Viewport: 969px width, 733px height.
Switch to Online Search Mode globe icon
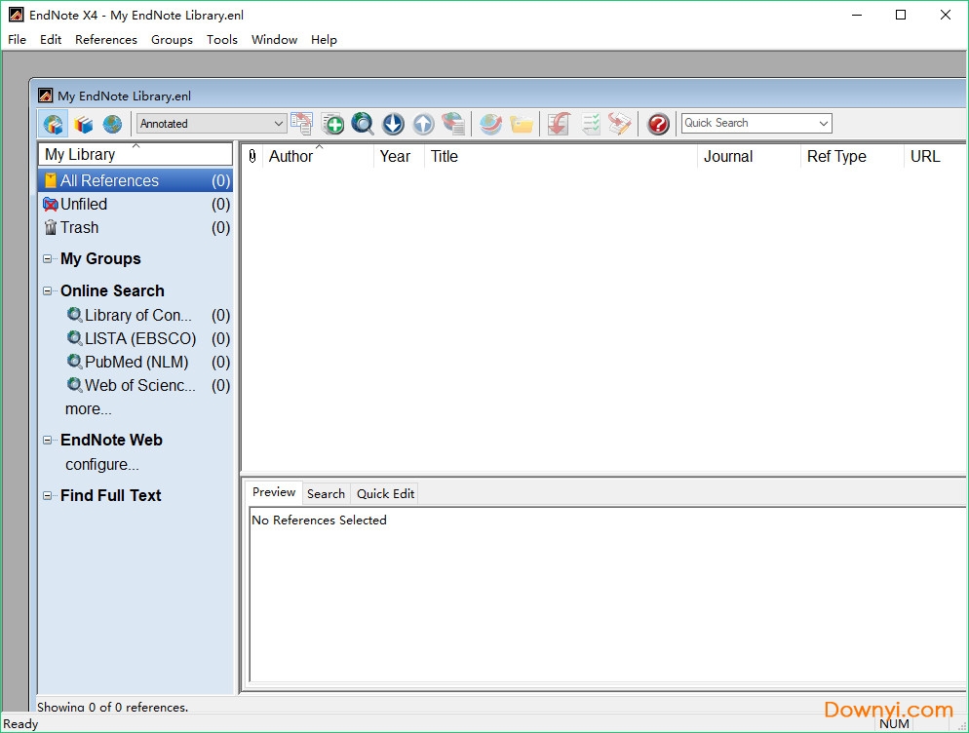coord(114,124)
